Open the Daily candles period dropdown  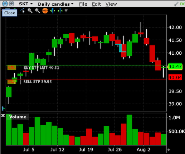point(56,4)
